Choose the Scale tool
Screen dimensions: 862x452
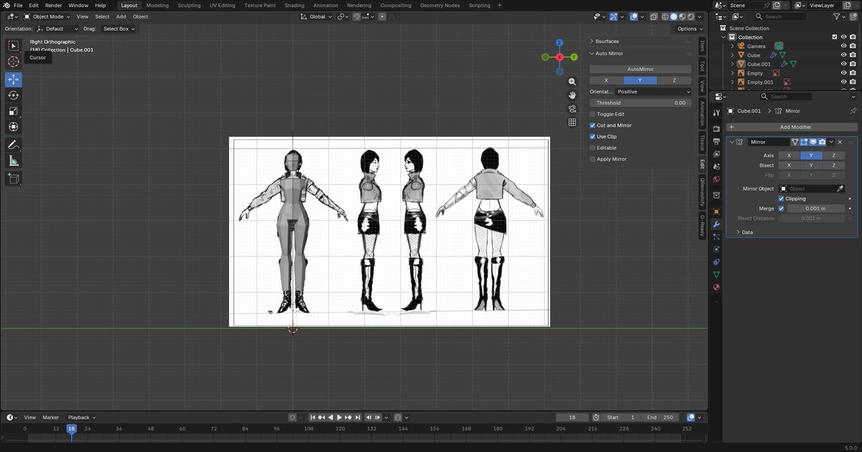point(14,111)
